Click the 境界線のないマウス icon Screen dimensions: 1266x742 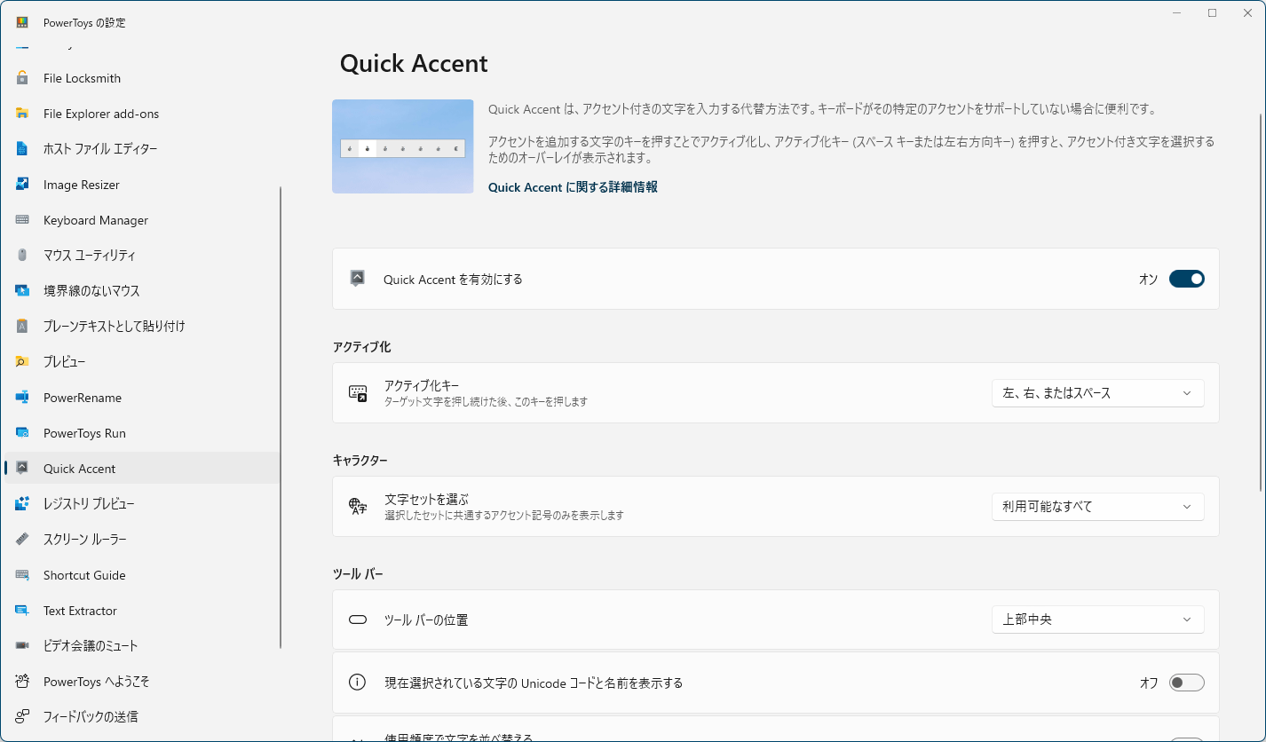click(22, 291)
